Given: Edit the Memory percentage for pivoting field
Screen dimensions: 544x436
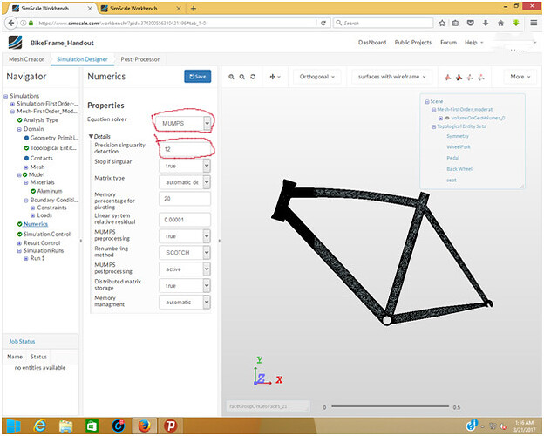Looking at the screenshot, I should [x=185, y=199].
